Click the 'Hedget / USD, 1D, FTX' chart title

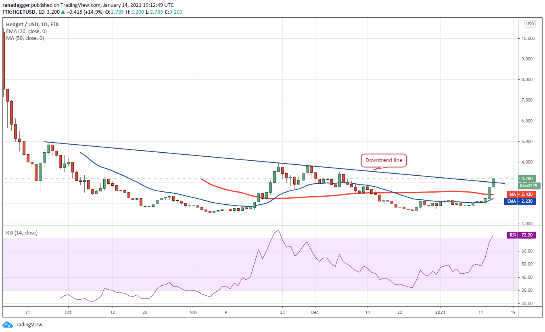coord(32,25)
